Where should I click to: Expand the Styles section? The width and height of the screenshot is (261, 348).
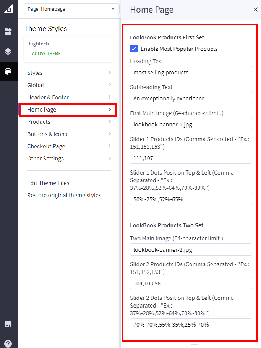pyautogui.click(x=69, y=73)
